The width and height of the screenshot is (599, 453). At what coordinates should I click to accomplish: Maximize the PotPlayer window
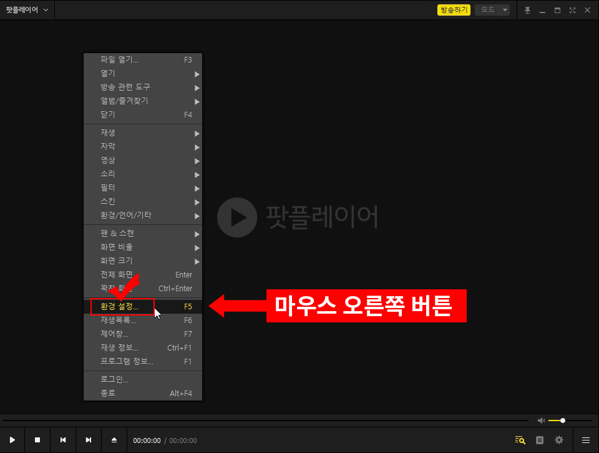click(557, 11)
